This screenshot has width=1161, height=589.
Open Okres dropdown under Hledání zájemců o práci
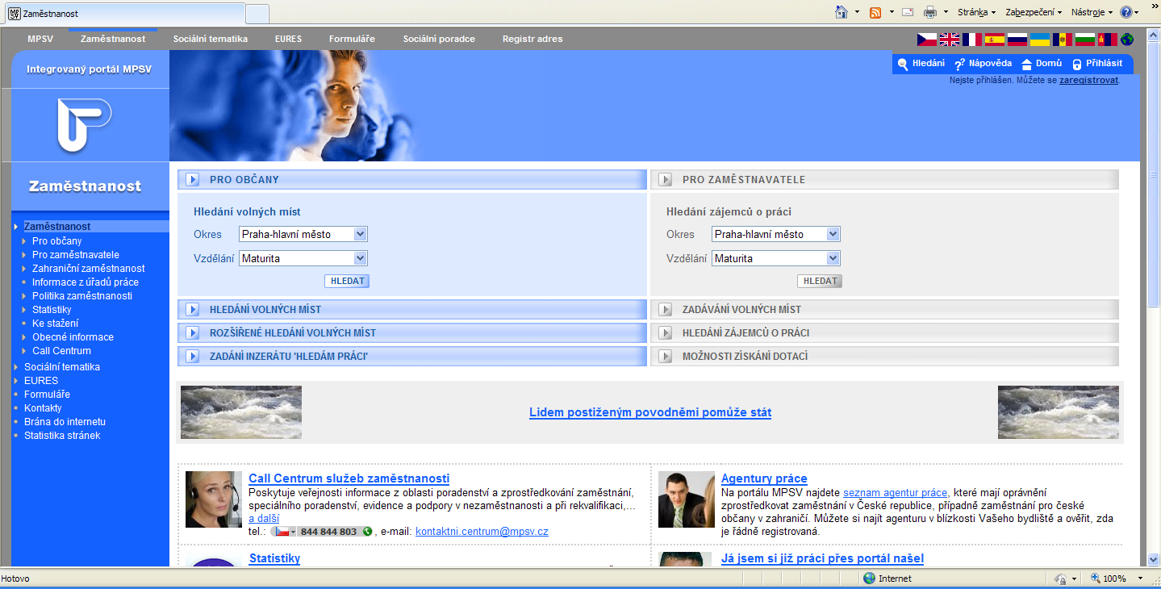776,234
